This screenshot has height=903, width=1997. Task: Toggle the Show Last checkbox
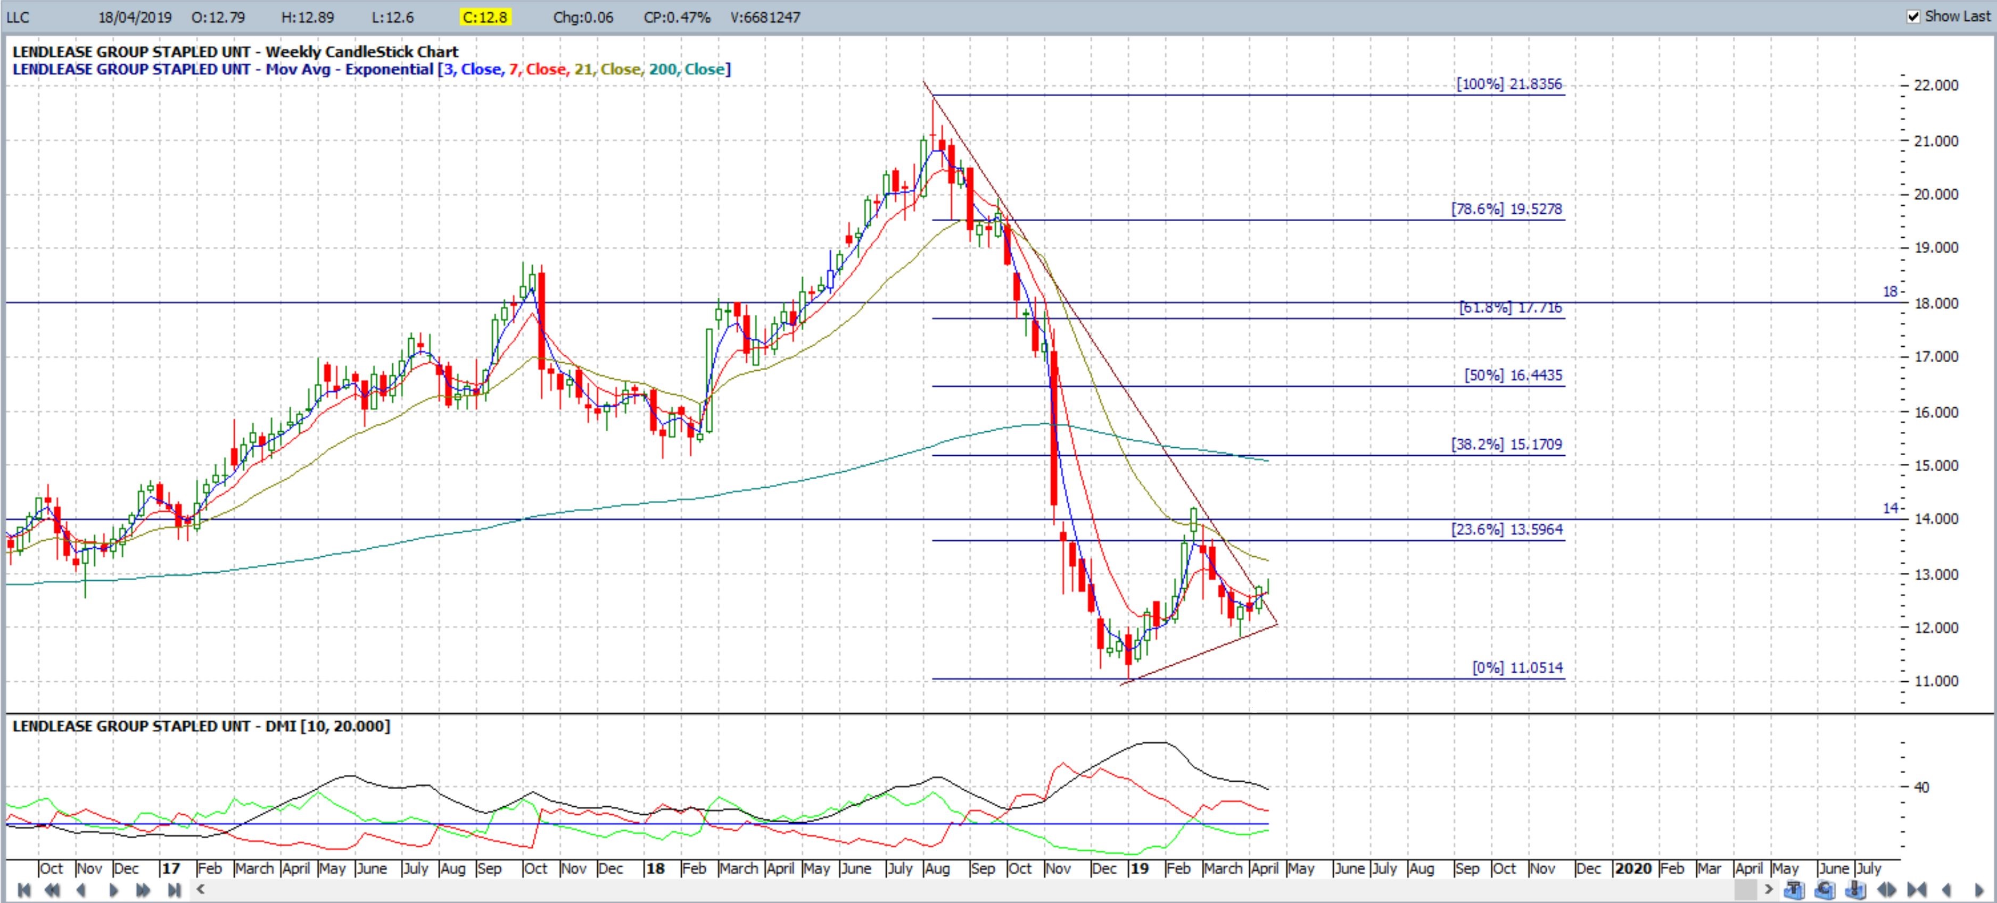click(1913, 16)
